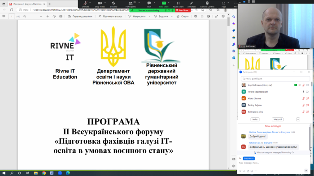The height and width of the screenshot is (176, 314).
Task: Click the red Stop Share button
Action: click(x=183, y=10)
